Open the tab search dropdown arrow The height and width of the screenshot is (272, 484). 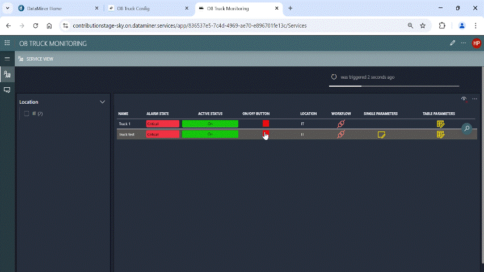pyautogui.click(x=7, y=8)
